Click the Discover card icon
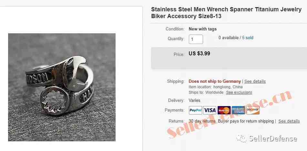This screenshot has height=151, width=307. 253,110
